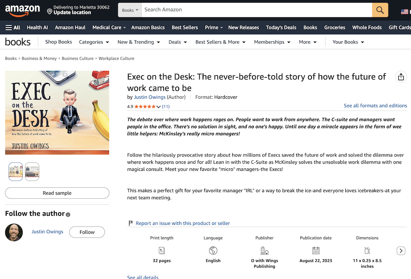Follow author Justin Owings

[87, 232]
